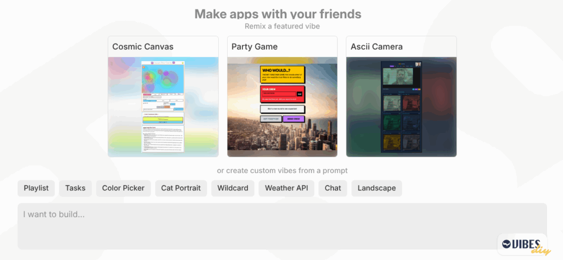Select the Playlist prompt chip
The height and width of the screenshot is (260, 563).
(x=36, y=188)
